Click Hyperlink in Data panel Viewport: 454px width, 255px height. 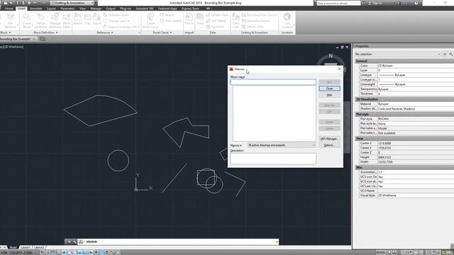click(x=215, y=27)
